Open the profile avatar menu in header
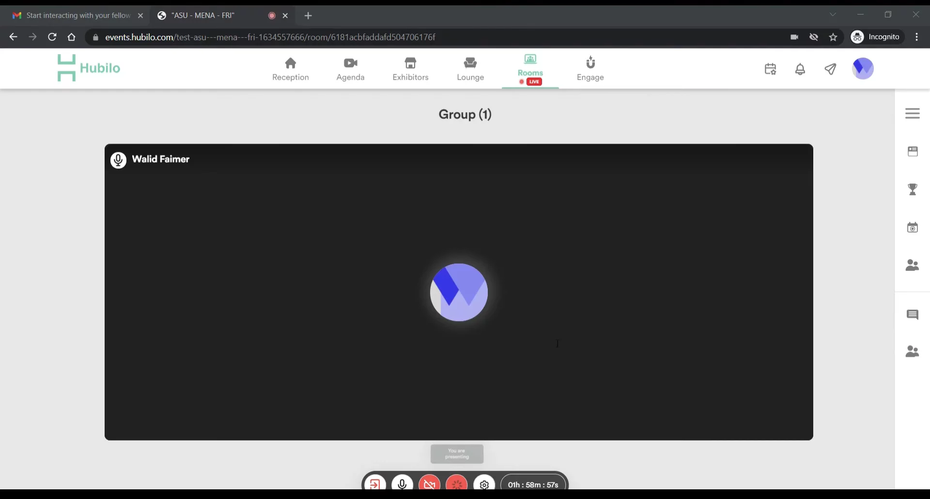This screenshot has height=499, width=930. click(863, 69)
